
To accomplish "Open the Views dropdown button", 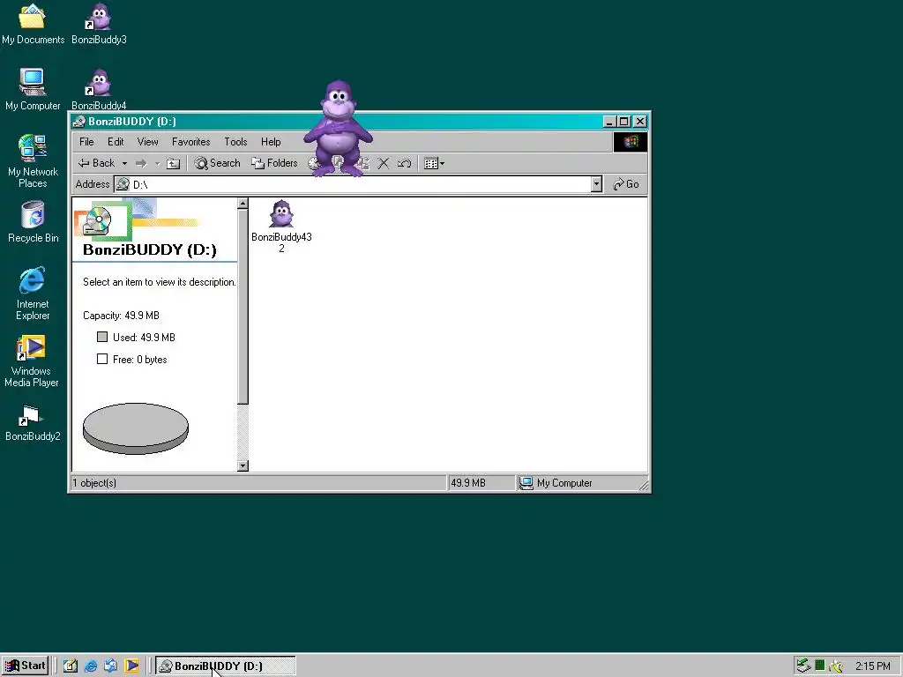I will pos(434,163).
